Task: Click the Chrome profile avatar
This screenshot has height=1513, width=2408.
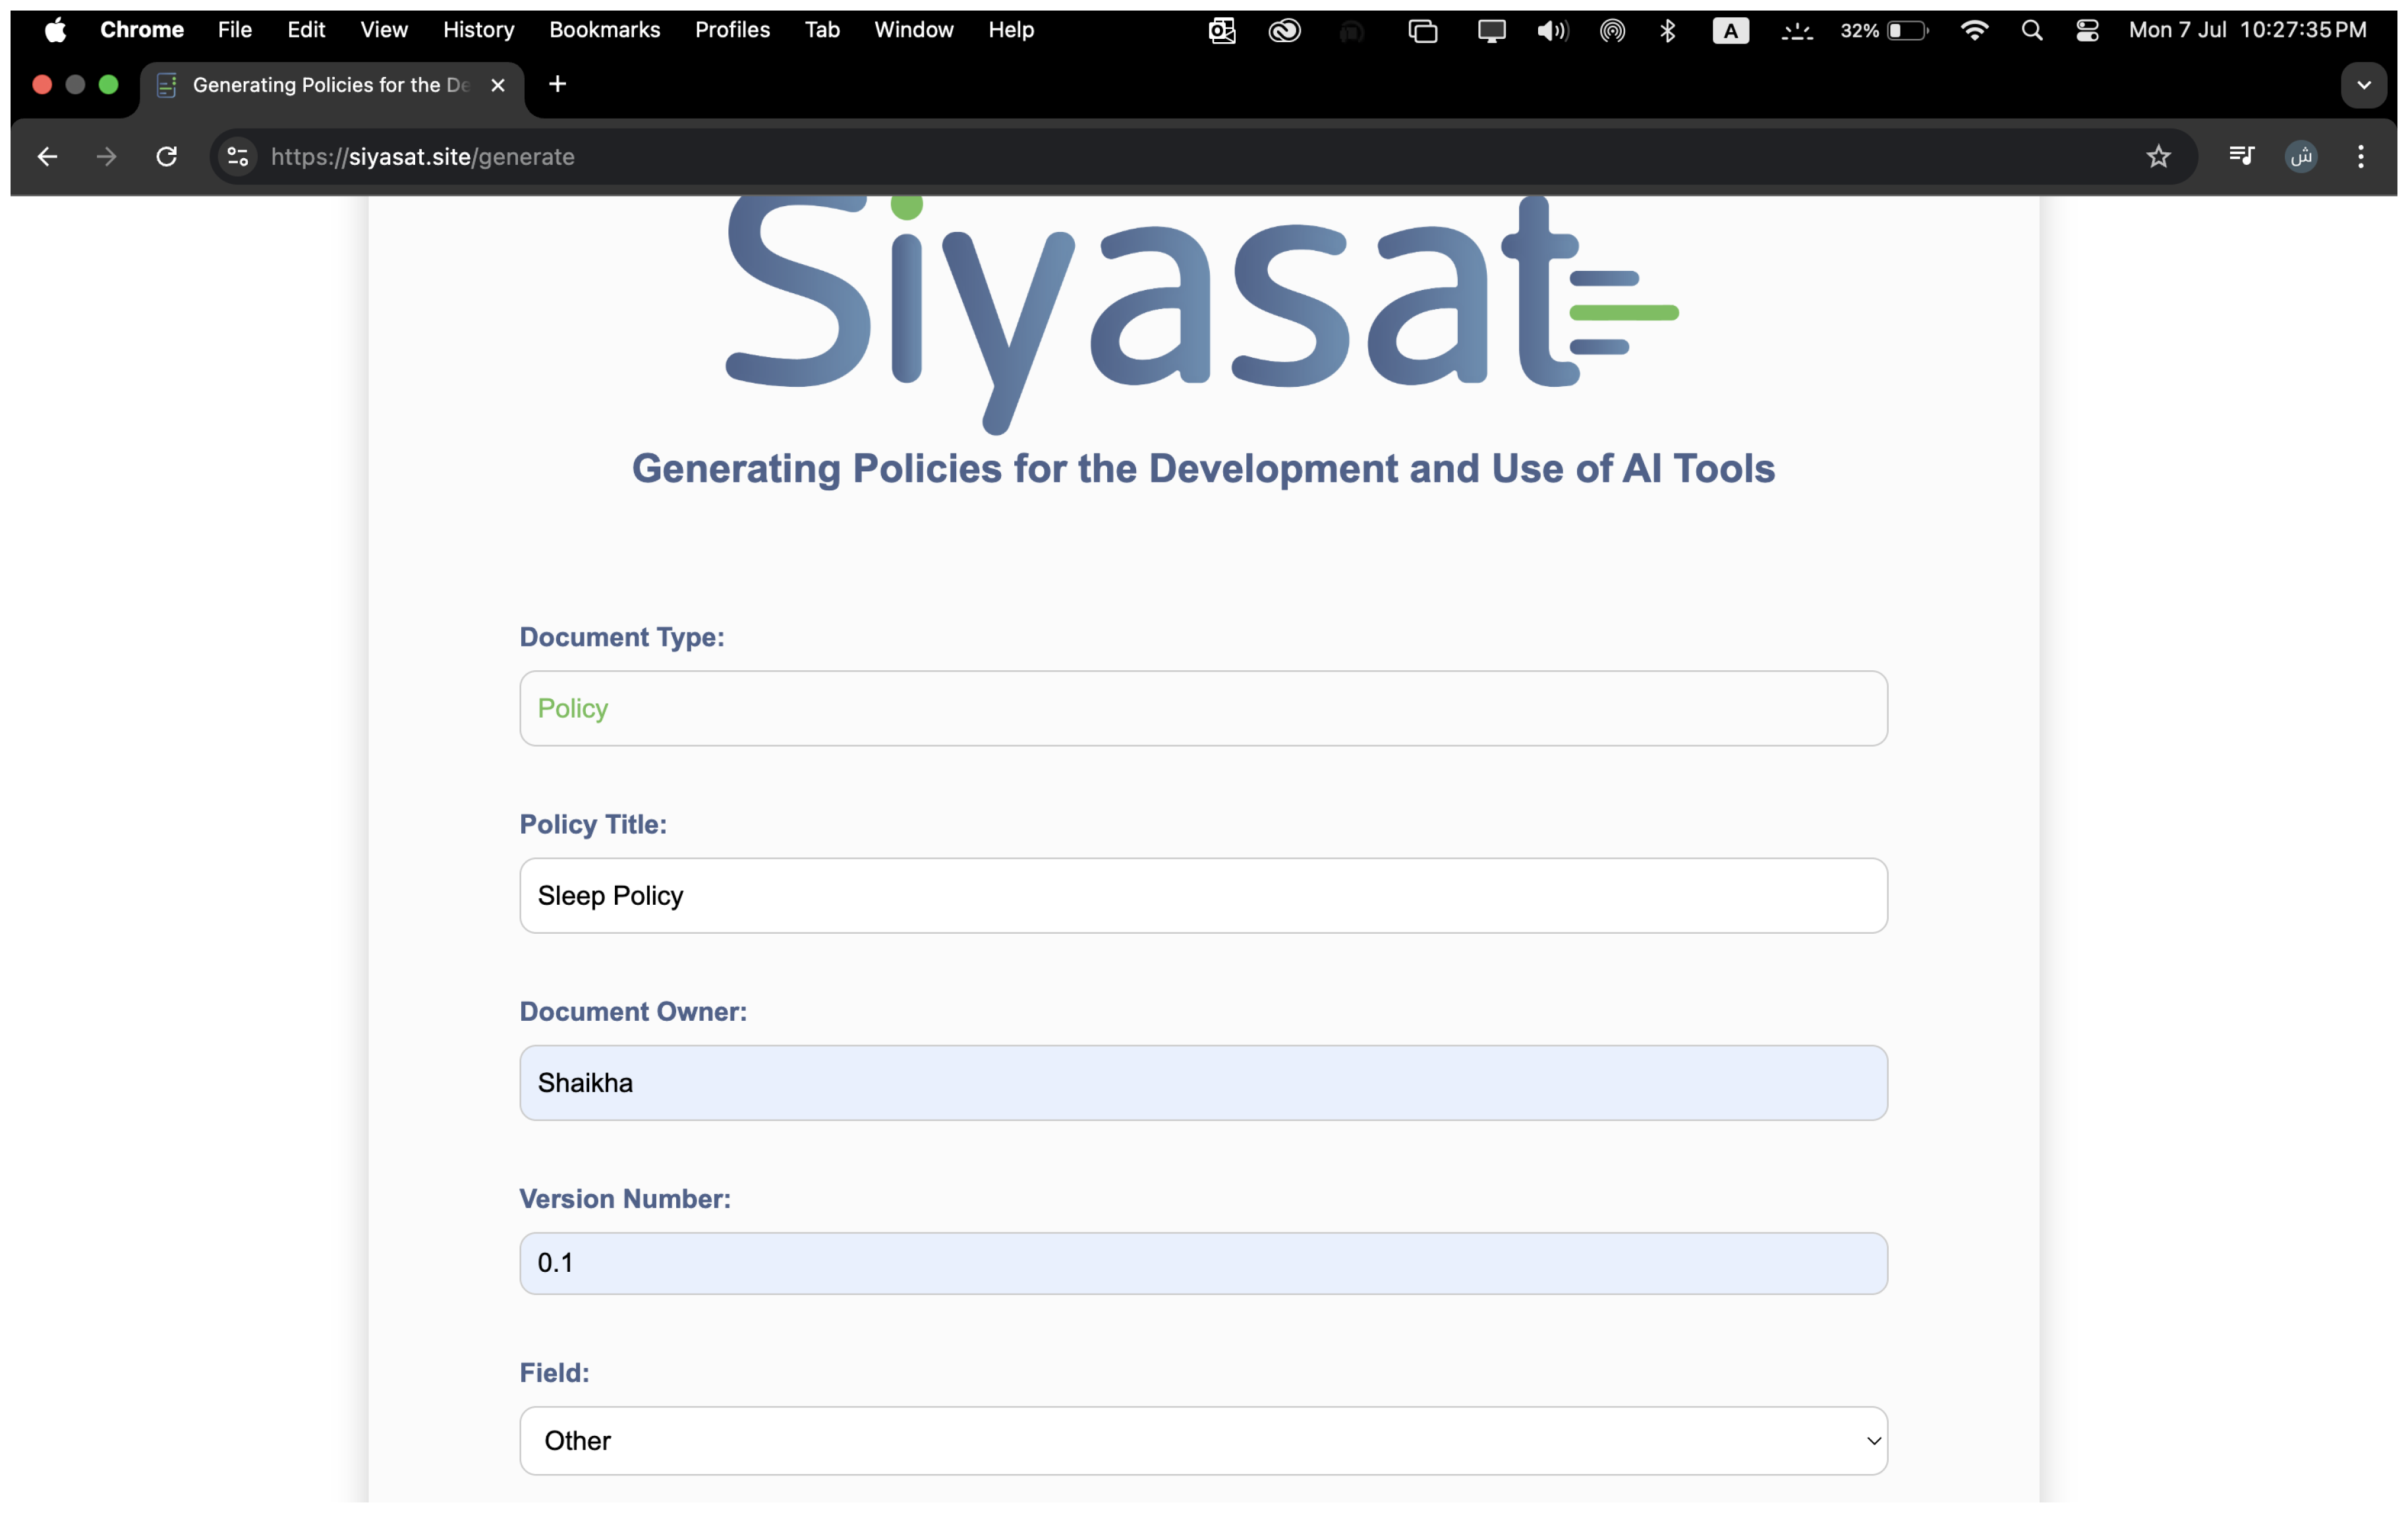Action: coord(2301,156)
